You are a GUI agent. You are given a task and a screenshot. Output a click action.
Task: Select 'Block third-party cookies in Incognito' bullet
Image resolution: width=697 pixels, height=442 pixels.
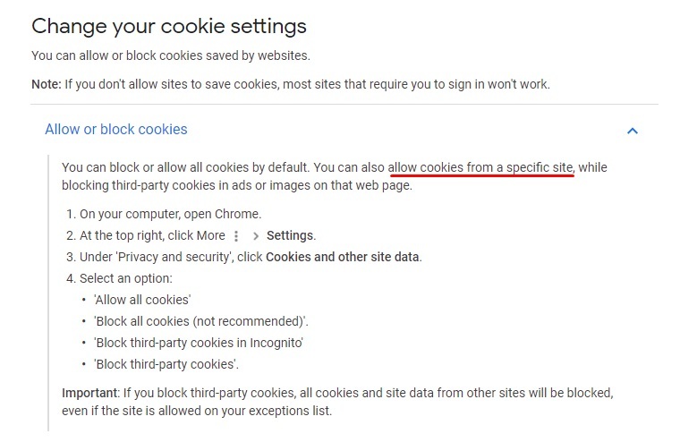click(199, 343)
